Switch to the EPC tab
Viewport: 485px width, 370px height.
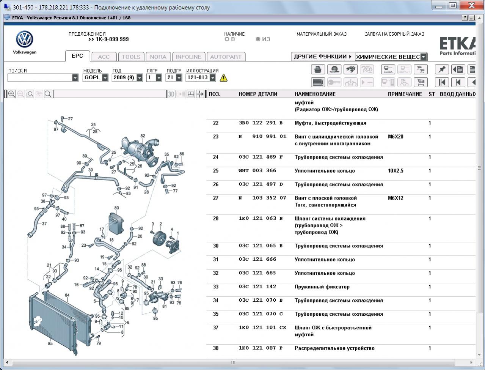[77, 56]
